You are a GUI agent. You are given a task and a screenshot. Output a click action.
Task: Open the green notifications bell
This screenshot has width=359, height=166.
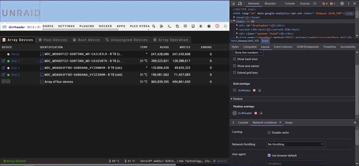point(225,26)
